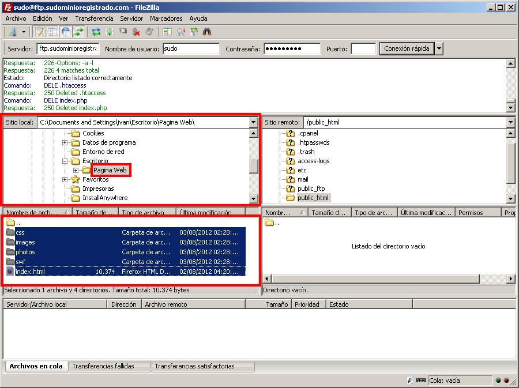Toggle processing of the transfer queue
Image resolution: width=519 pixels, height=388 pixels.
coord(110,32)
